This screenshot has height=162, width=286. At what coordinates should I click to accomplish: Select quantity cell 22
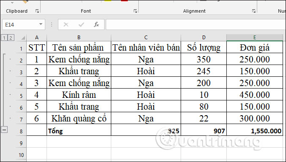[204, 118]
